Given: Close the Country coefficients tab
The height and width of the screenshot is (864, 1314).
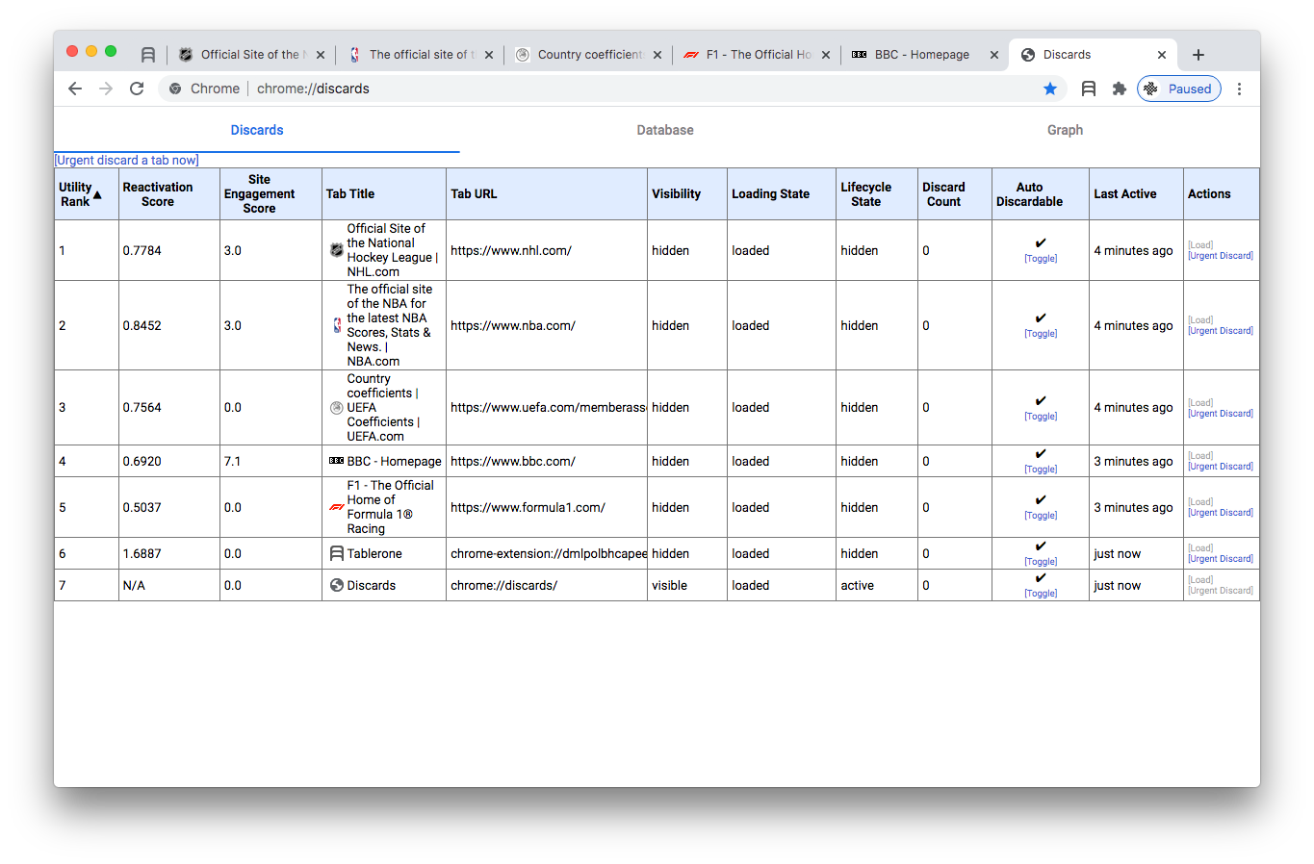Looking at the screenshot, I should coord(657,55).
